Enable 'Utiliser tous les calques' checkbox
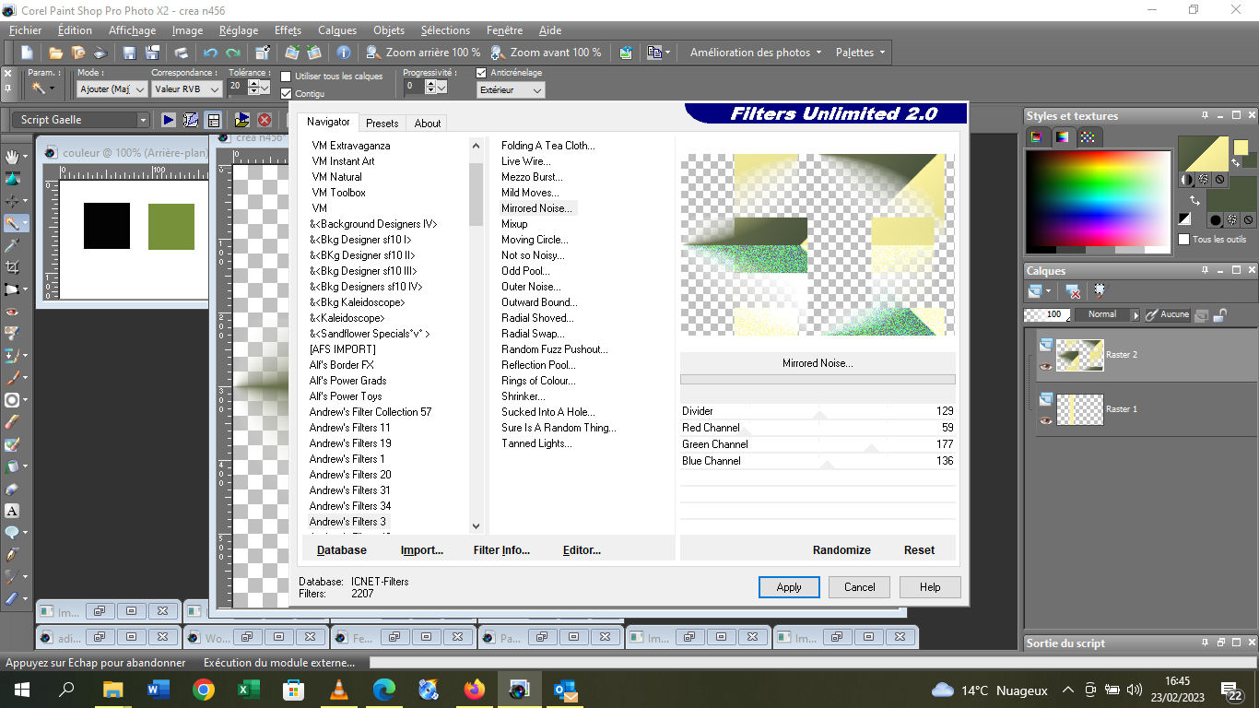Viewport: 1259px width, 708px height. (x=287, y=77)
